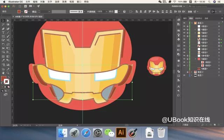Select the Gradient tool
This screenshot has height=140, width=224.
8,56
